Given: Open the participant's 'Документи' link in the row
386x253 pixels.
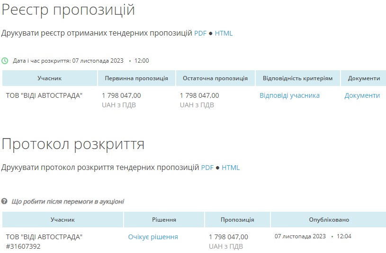Looking at the screenshot, I should pos(362,95).
